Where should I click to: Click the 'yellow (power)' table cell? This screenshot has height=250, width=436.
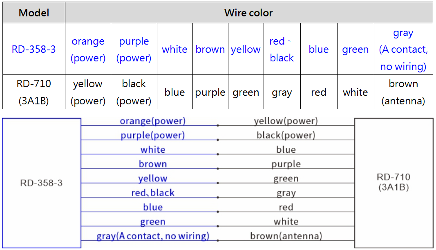click(x=88, y=92)
